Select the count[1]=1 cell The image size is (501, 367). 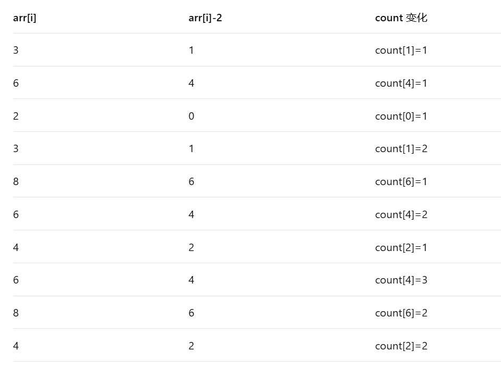coord(401,50)
